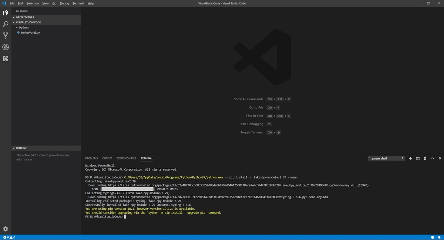Open the Edit menu
The height and width of the screenshot is (240, 444).
[20, 3]
